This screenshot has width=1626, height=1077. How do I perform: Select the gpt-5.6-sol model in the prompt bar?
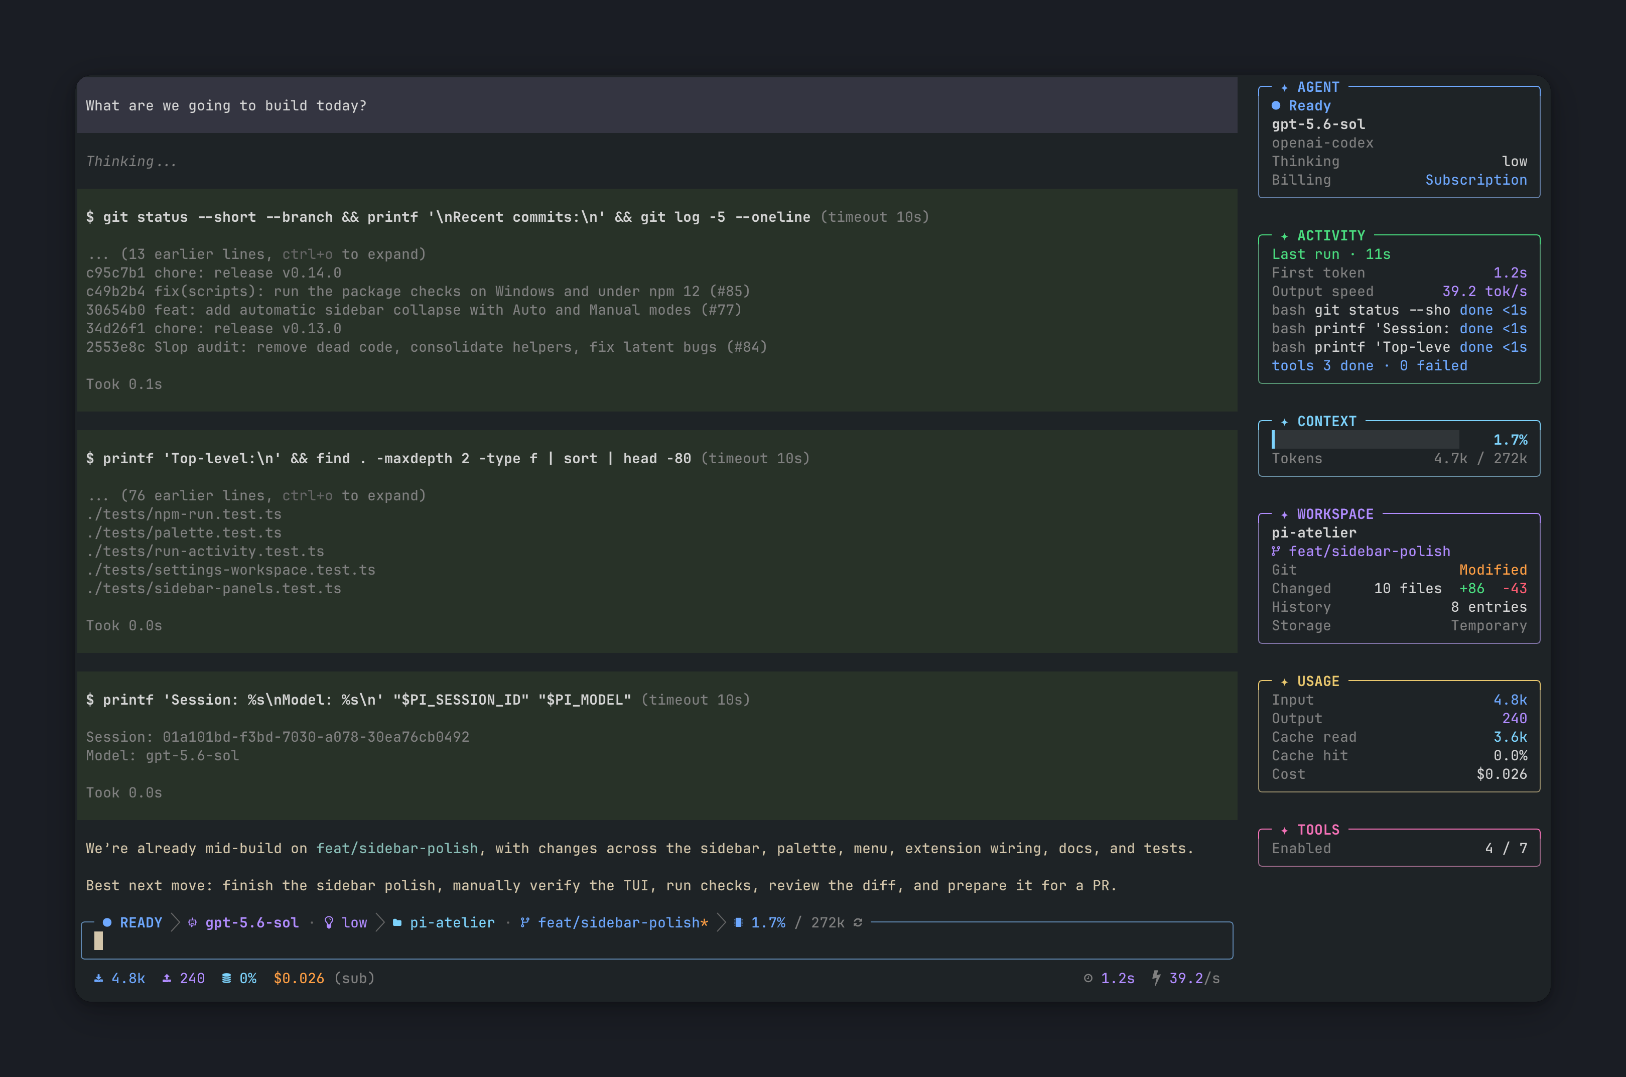point(252,922)
